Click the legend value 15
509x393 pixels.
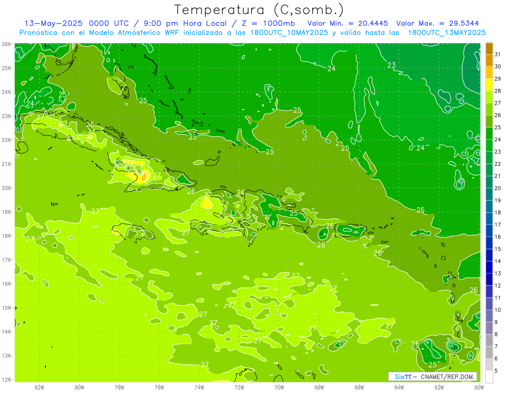(x=498, y=249)
